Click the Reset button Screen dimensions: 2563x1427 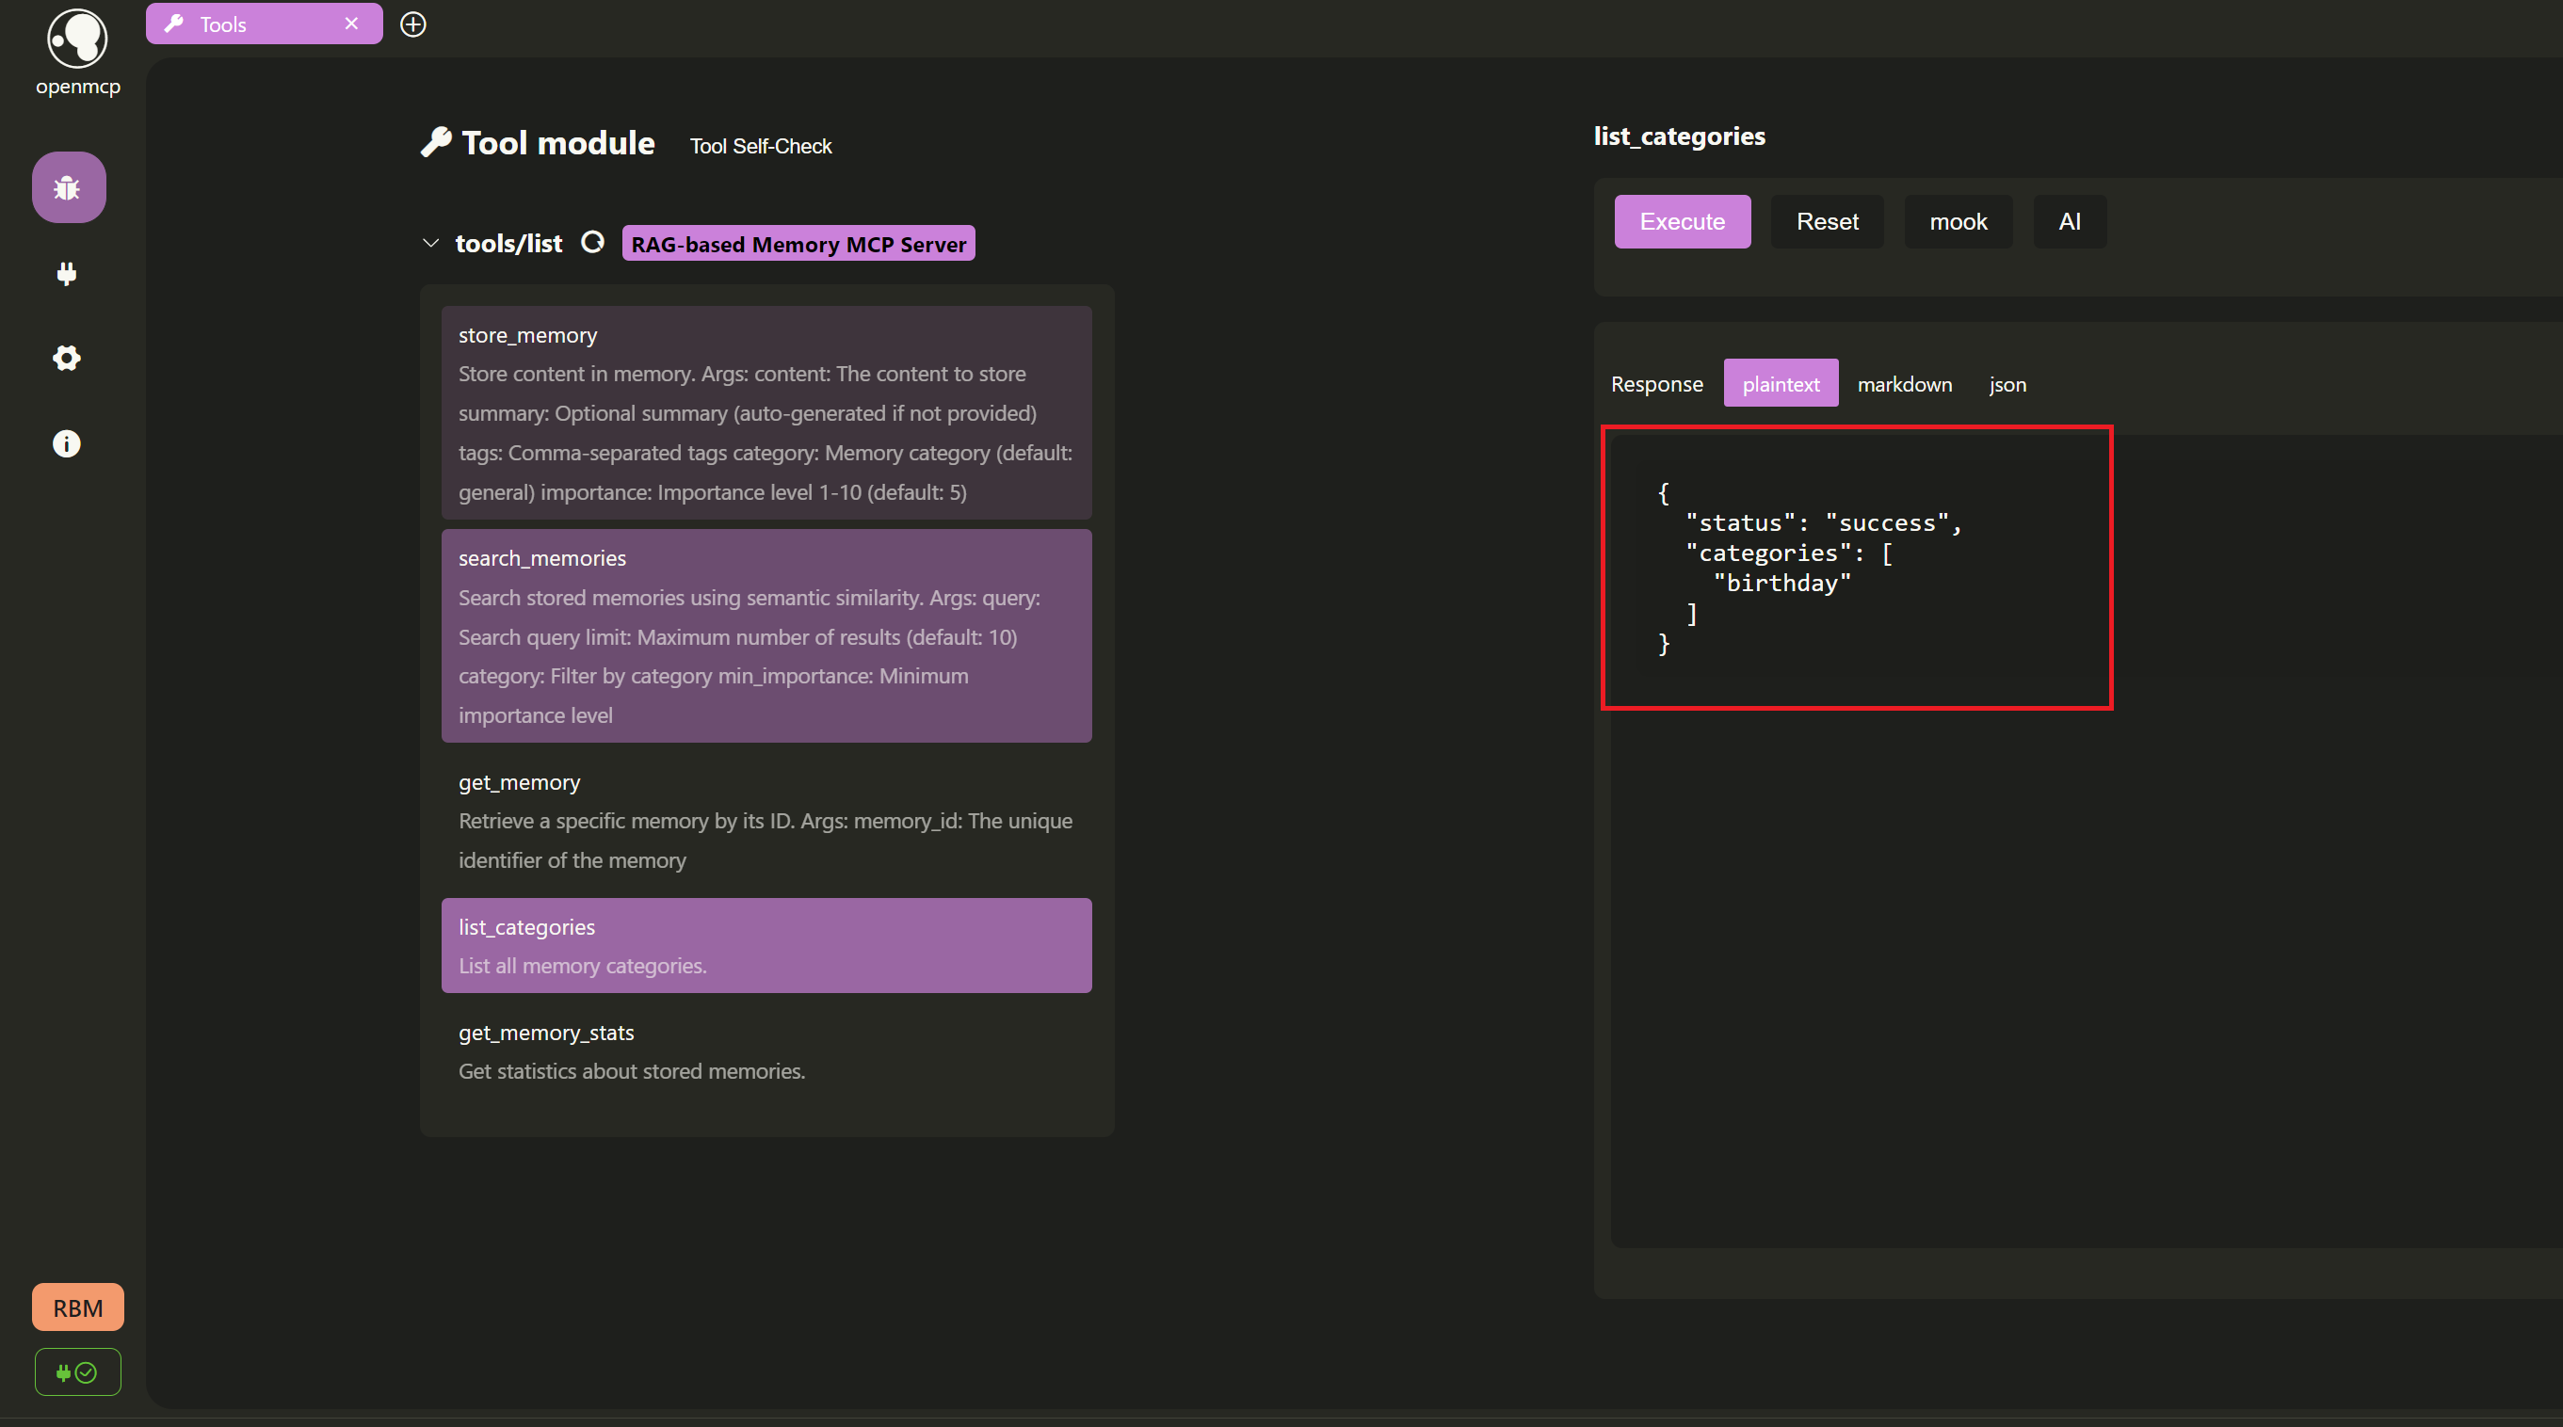1827,222
